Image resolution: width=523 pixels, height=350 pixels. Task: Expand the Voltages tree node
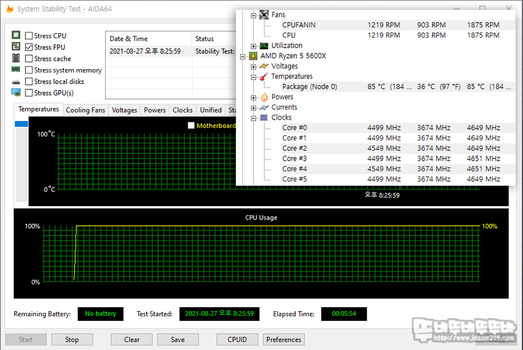pyautogui.click(x=253, y=67)
